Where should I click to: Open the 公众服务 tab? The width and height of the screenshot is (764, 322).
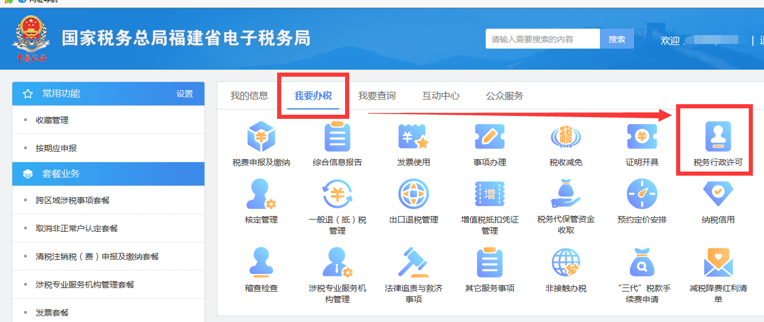pos(504,96)
